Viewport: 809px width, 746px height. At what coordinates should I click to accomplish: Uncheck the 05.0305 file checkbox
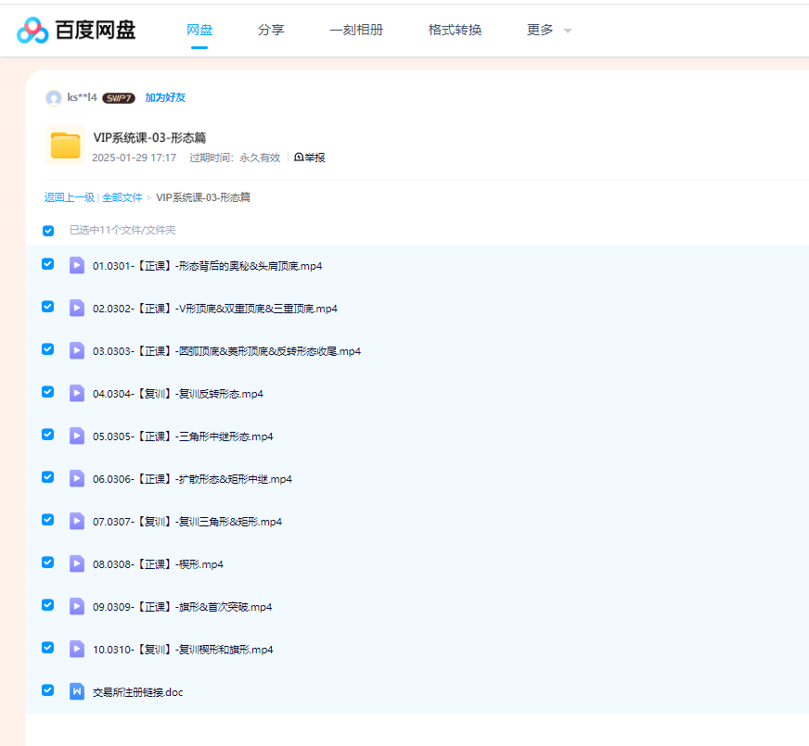47,435
